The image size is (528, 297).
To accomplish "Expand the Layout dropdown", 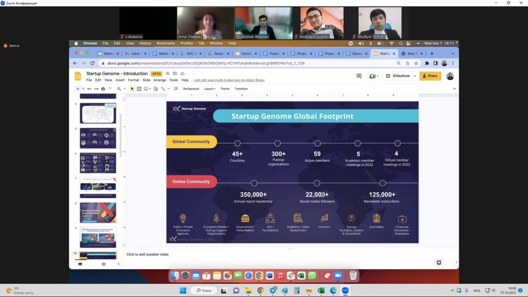I will click(210, 89).
